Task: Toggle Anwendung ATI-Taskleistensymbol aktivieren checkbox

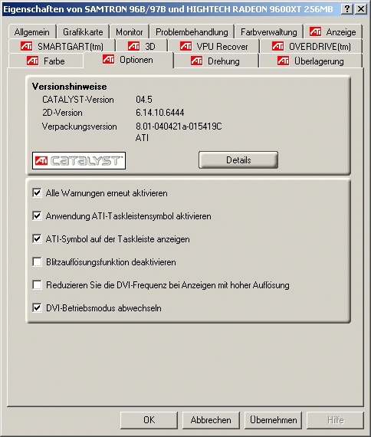Action: [x=37, y=215]
